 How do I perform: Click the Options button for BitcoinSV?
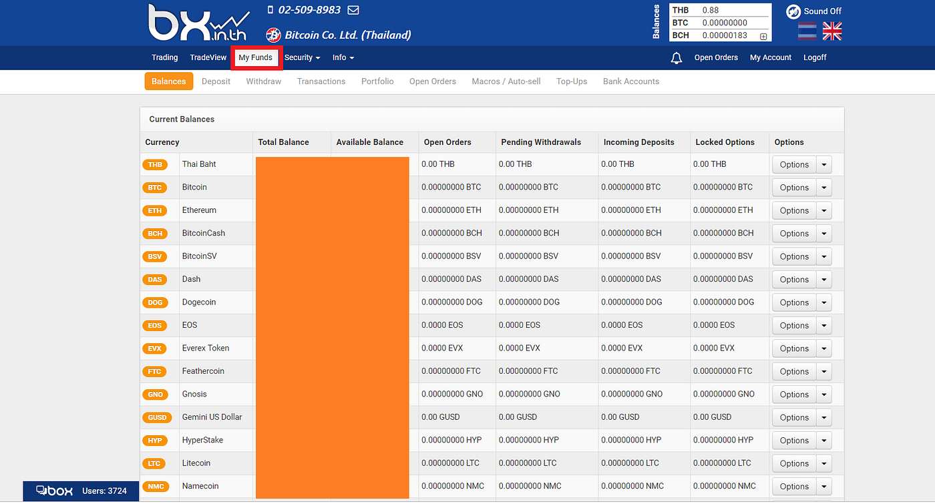[x=794, y=256]
